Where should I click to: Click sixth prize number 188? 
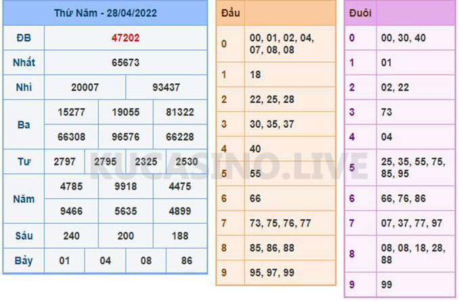(179, 236)
